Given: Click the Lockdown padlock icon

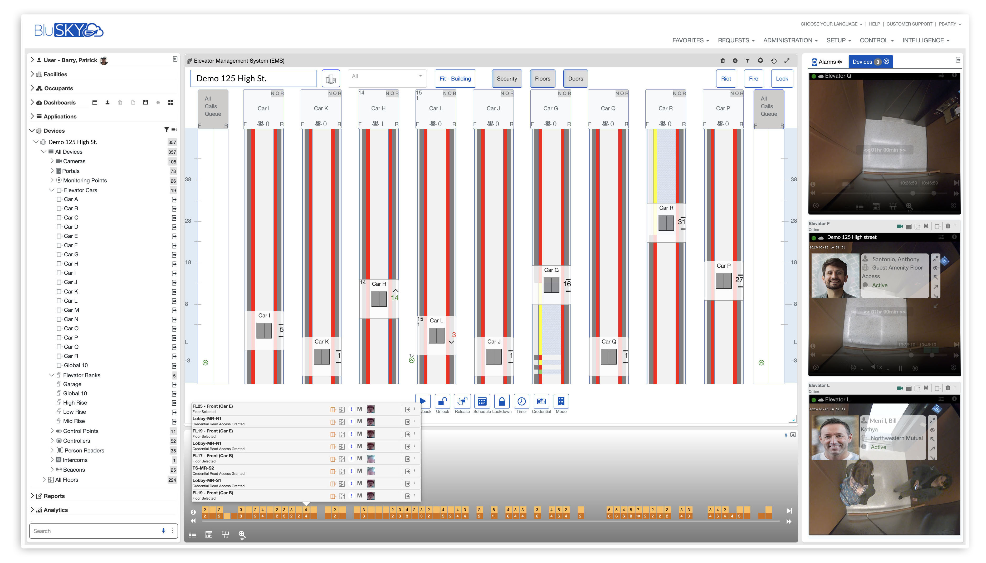Looking at the screenshot, I should pyautogui.click(x=501, y=402).
